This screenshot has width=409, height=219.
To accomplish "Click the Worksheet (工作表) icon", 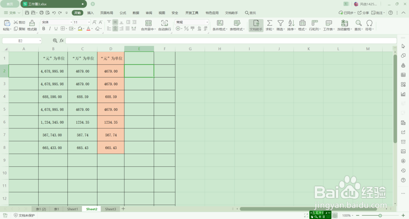I will [329, 23].
